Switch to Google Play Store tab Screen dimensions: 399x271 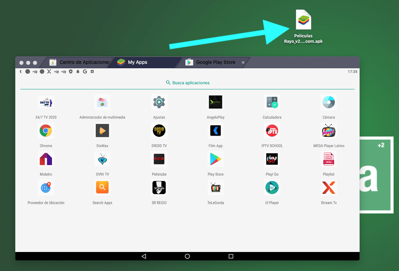coord(215,62)
